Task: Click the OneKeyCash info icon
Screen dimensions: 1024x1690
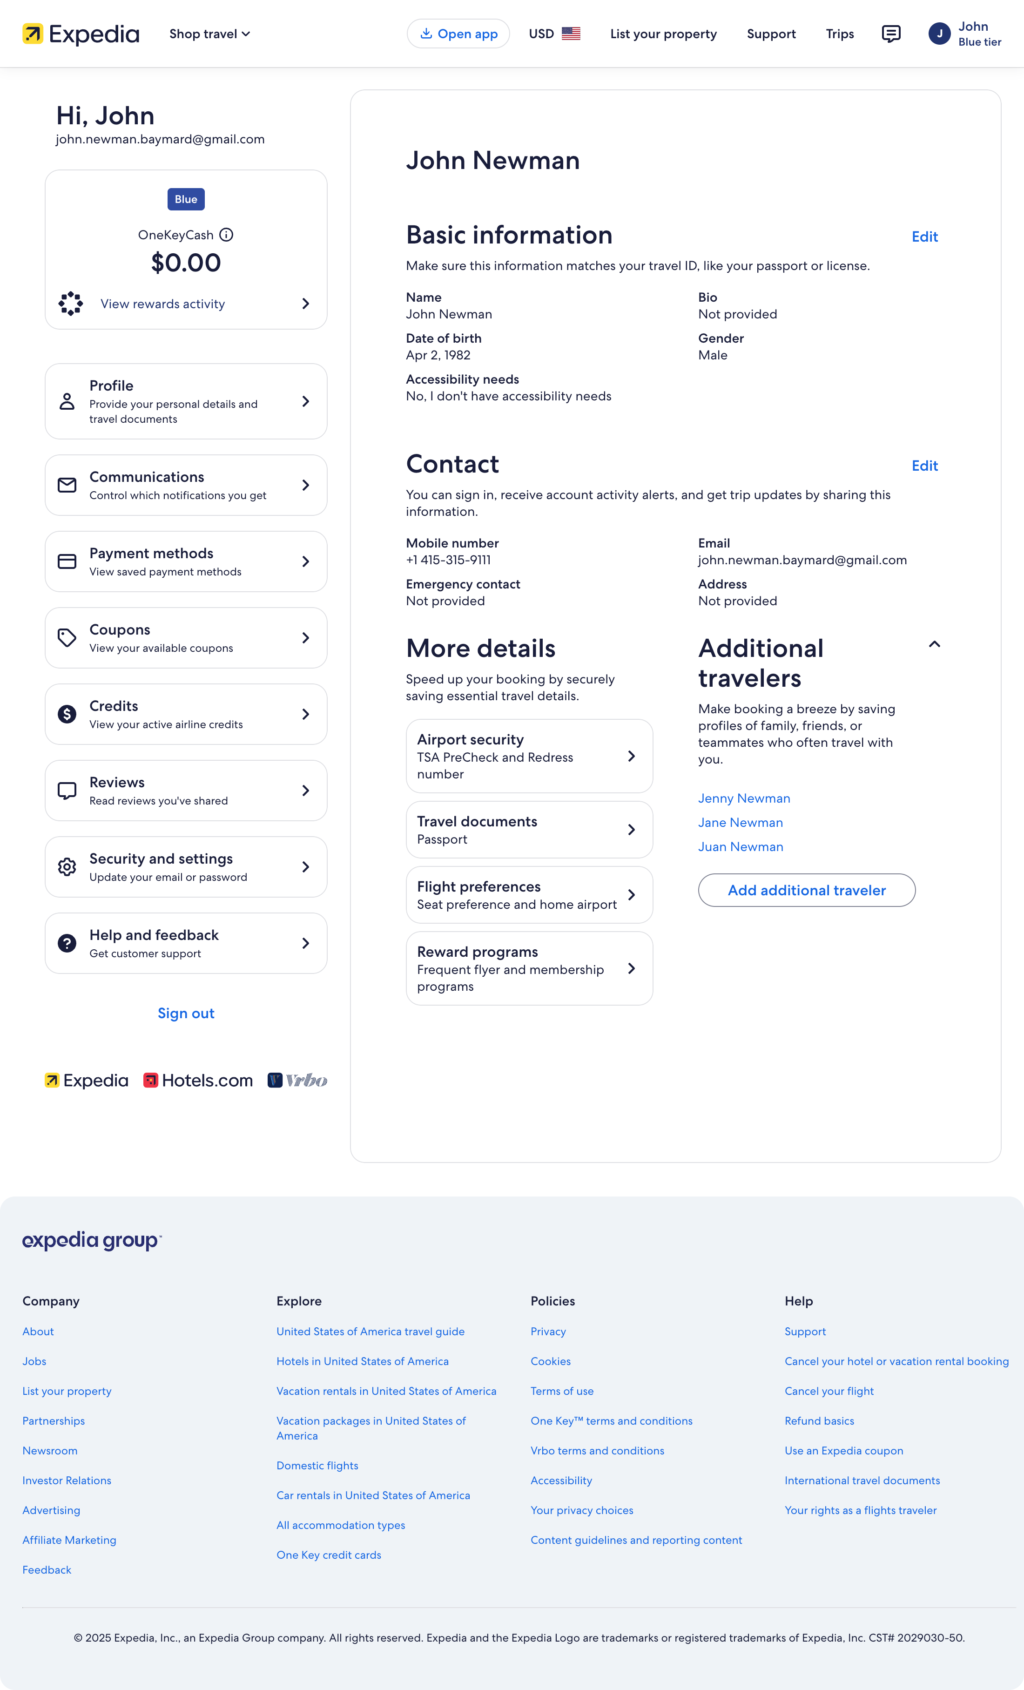Action: (x=226, y=235)
